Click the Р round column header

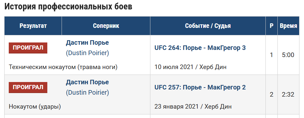tap(272, 26)
